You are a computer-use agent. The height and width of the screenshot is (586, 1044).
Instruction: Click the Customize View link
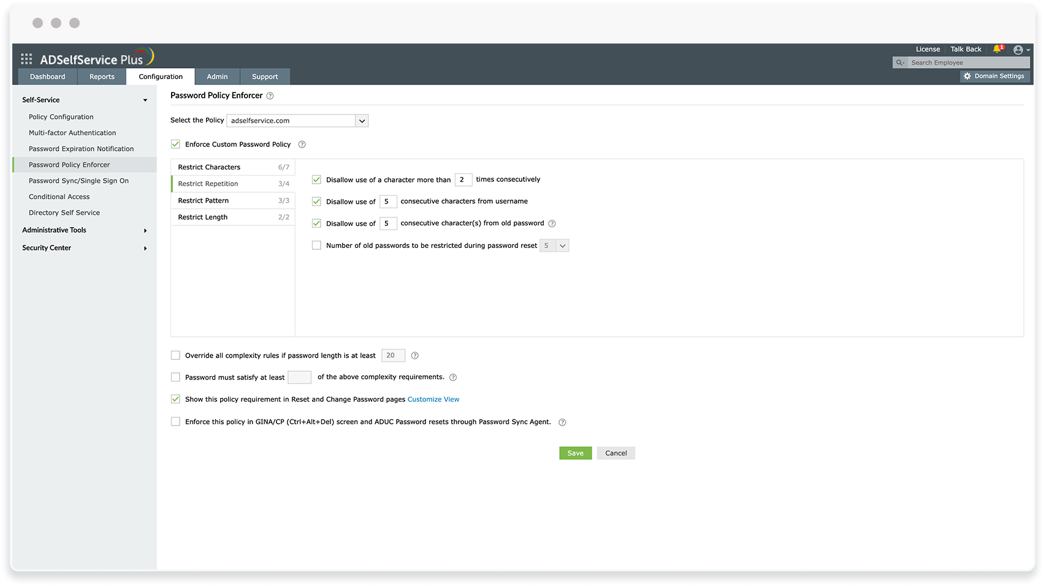pos(433,399)
